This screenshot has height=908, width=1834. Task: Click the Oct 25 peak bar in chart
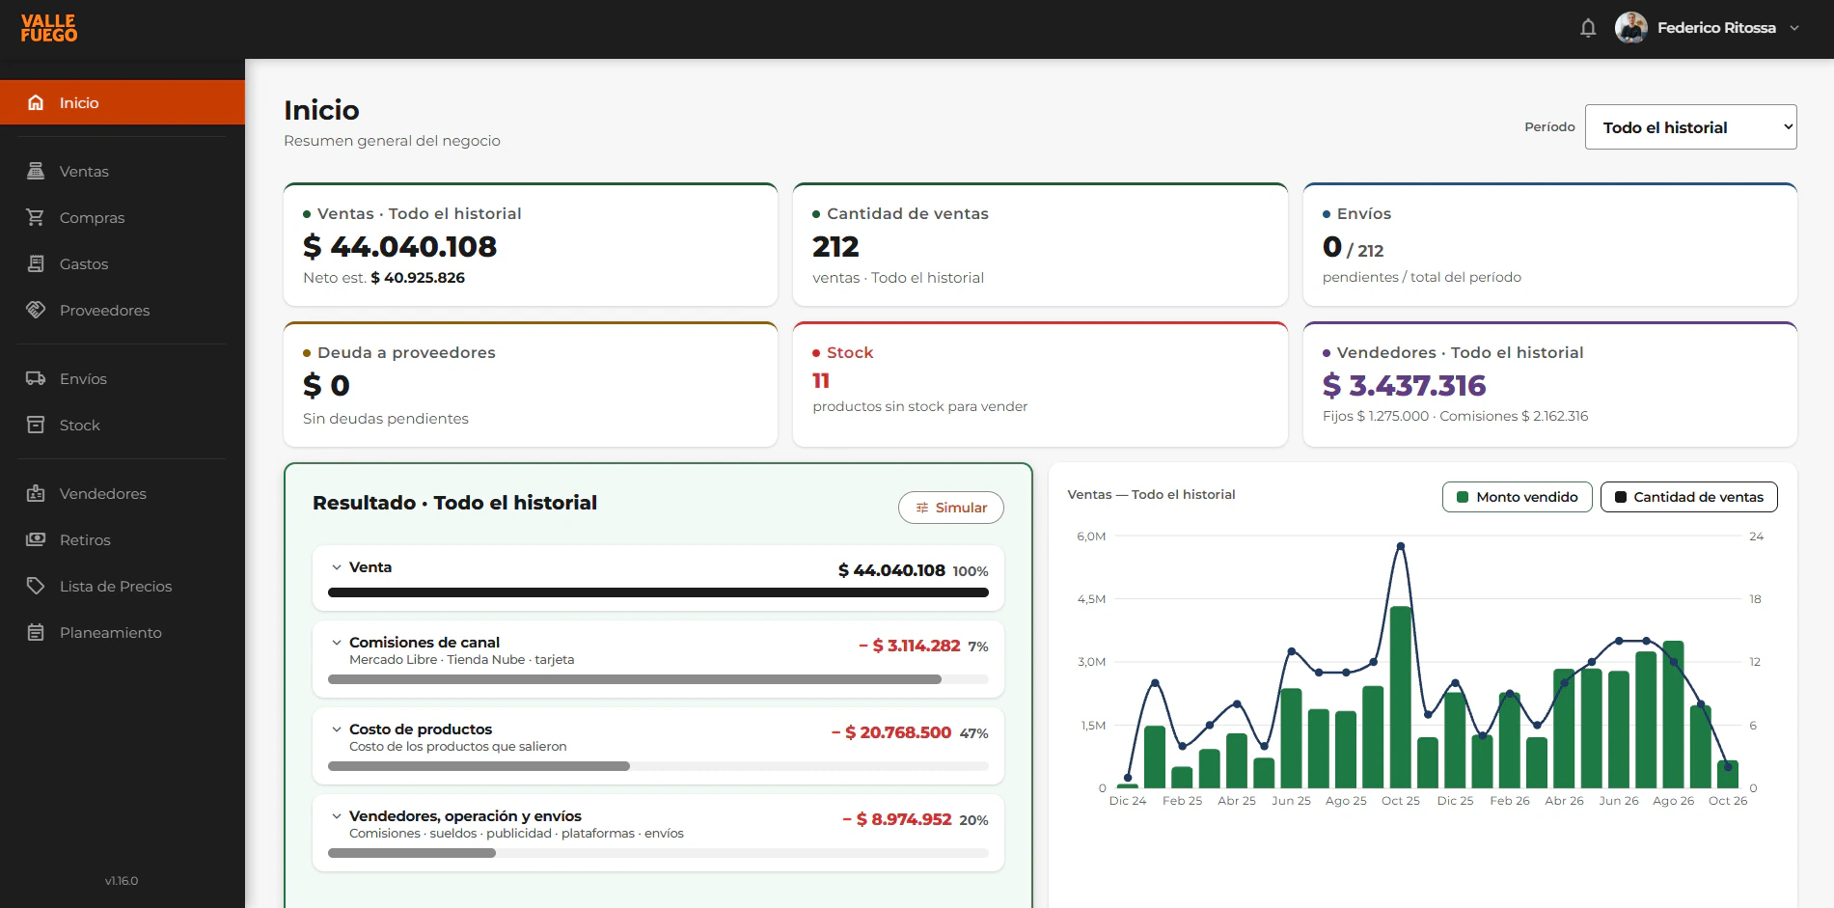tap(1400, 697)
